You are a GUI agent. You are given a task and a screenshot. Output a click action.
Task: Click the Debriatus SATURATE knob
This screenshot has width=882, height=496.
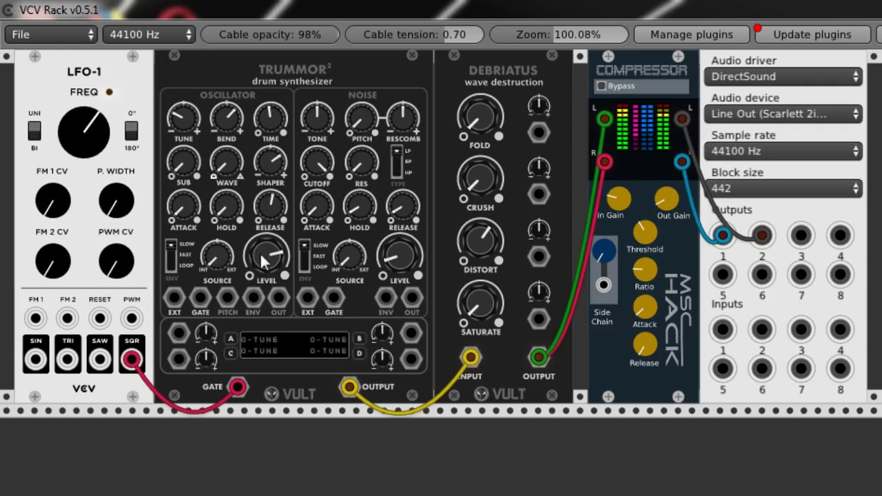(480, 303)
